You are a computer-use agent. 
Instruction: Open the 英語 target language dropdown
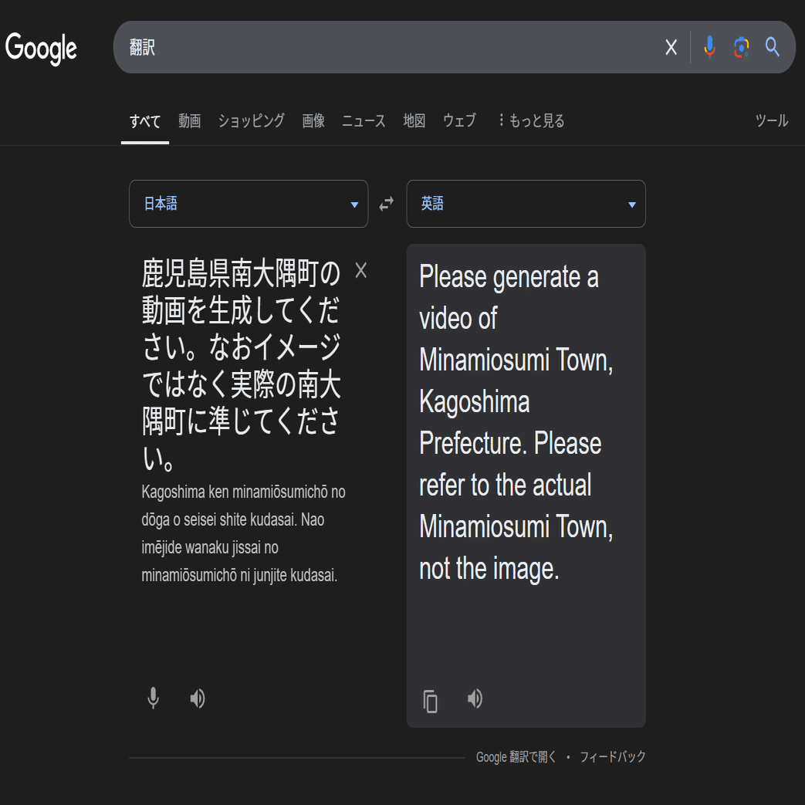pos(526,204)
